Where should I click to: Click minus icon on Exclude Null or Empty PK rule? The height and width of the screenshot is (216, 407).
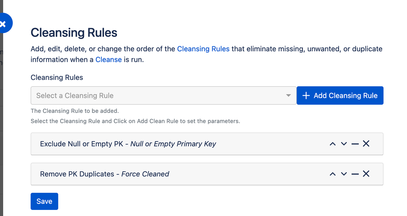click(355, 144)
